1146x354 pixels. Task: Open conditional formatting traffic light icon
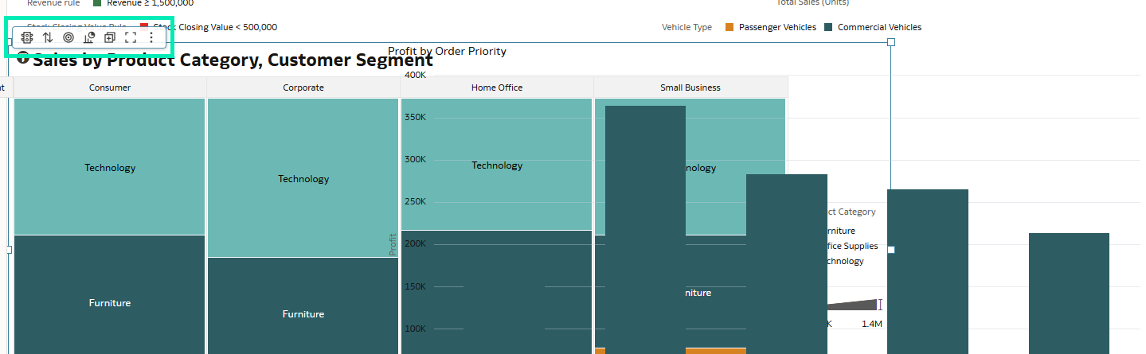[x=26, y=37]
